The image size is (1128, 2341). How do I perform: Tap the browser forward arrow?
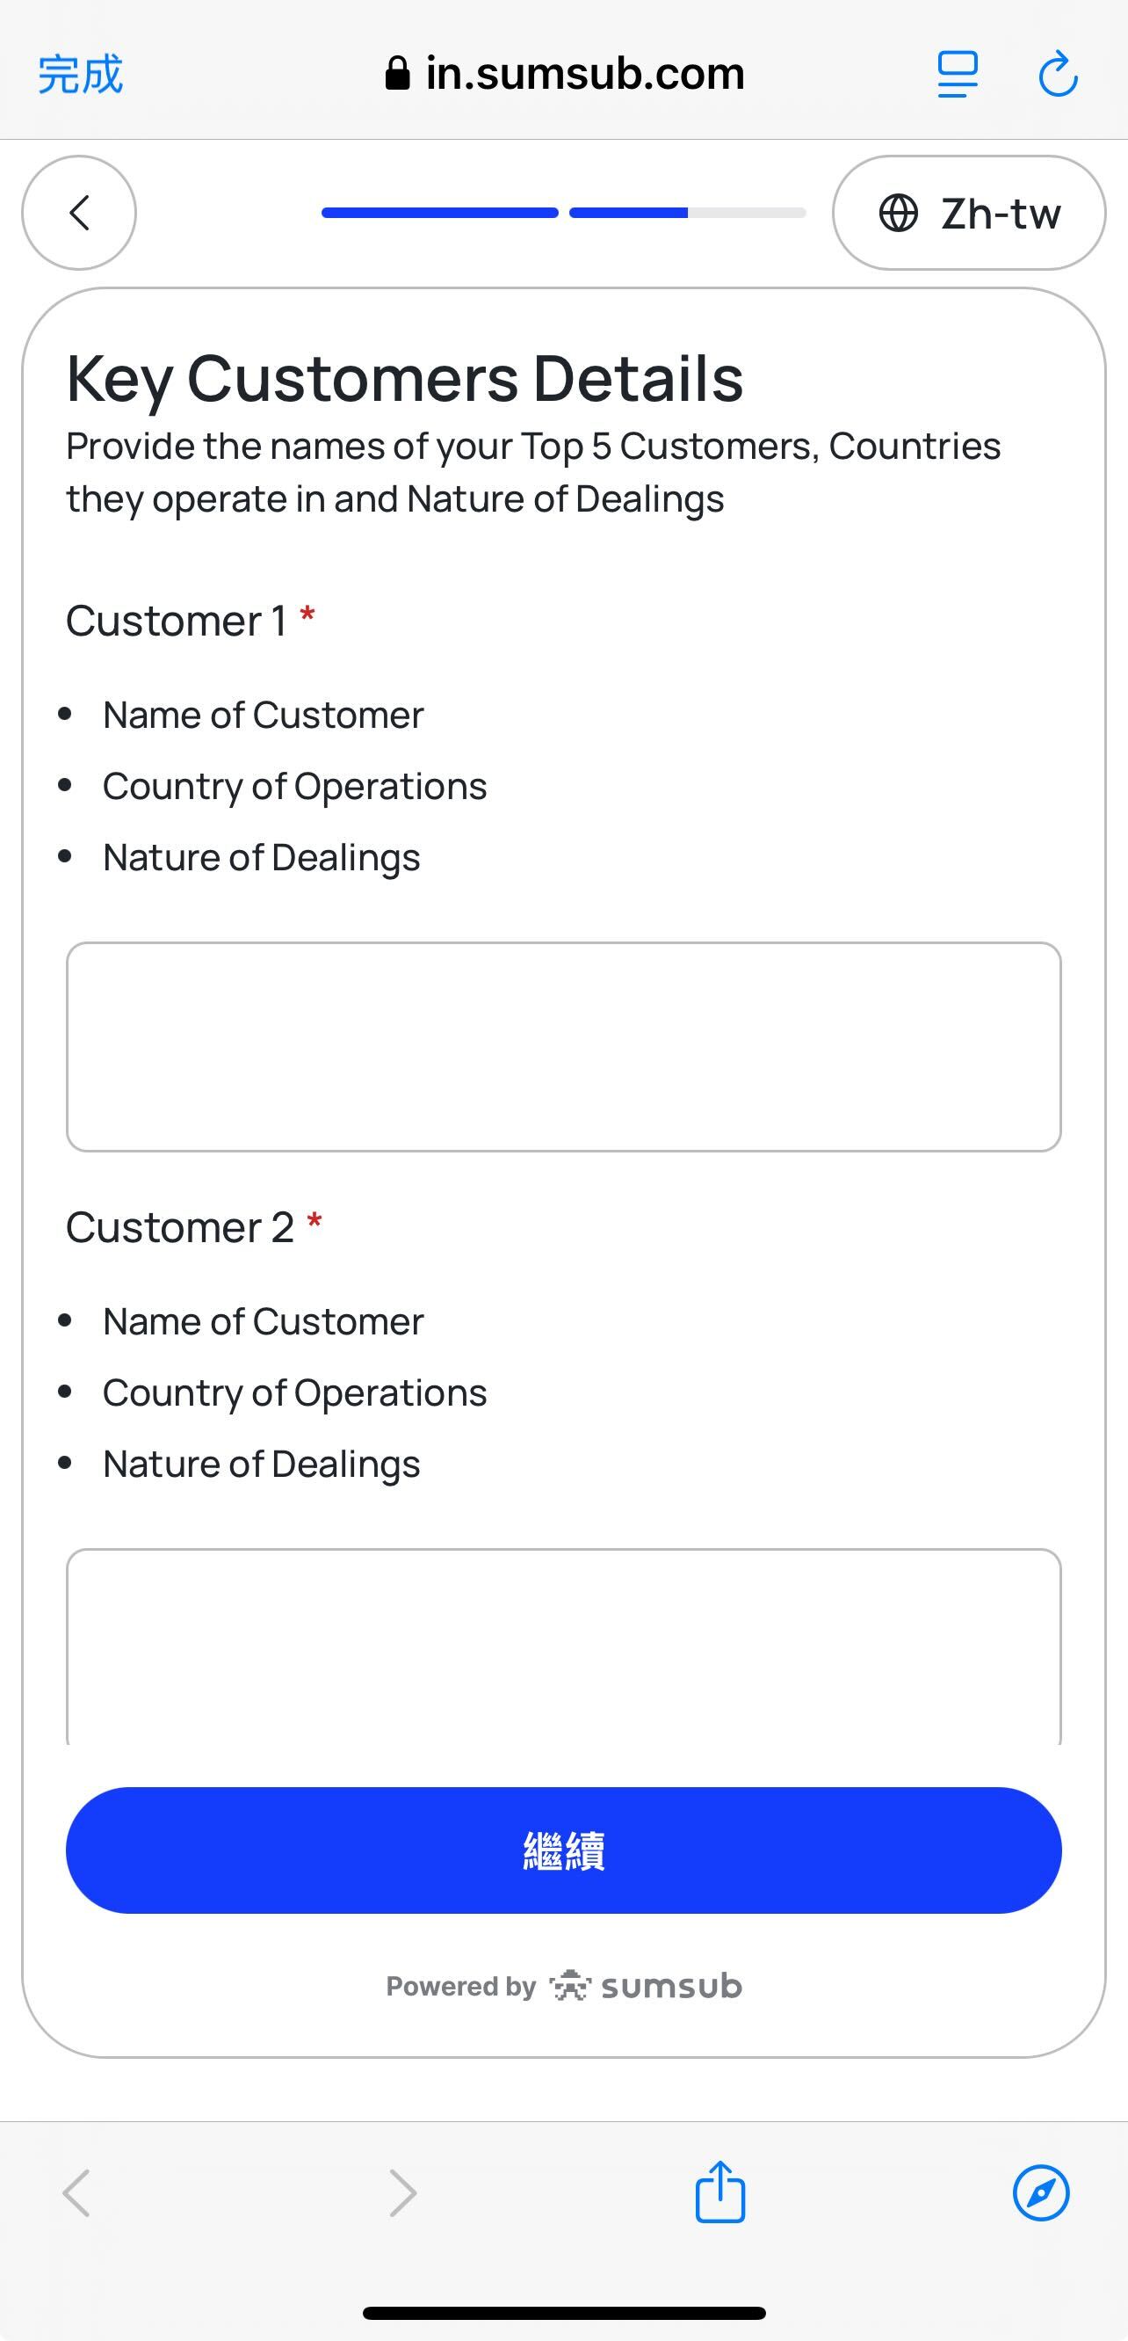point(402,2192)
